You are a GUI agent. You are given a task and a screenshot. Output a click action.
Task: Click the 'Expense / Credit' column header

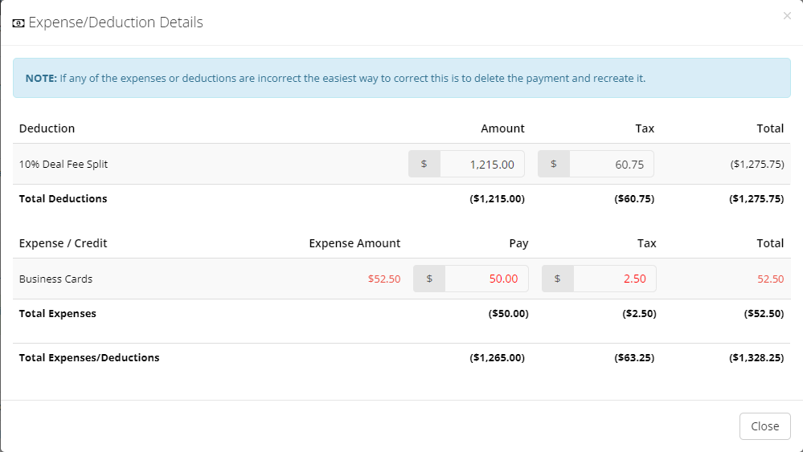coord(63,243)
